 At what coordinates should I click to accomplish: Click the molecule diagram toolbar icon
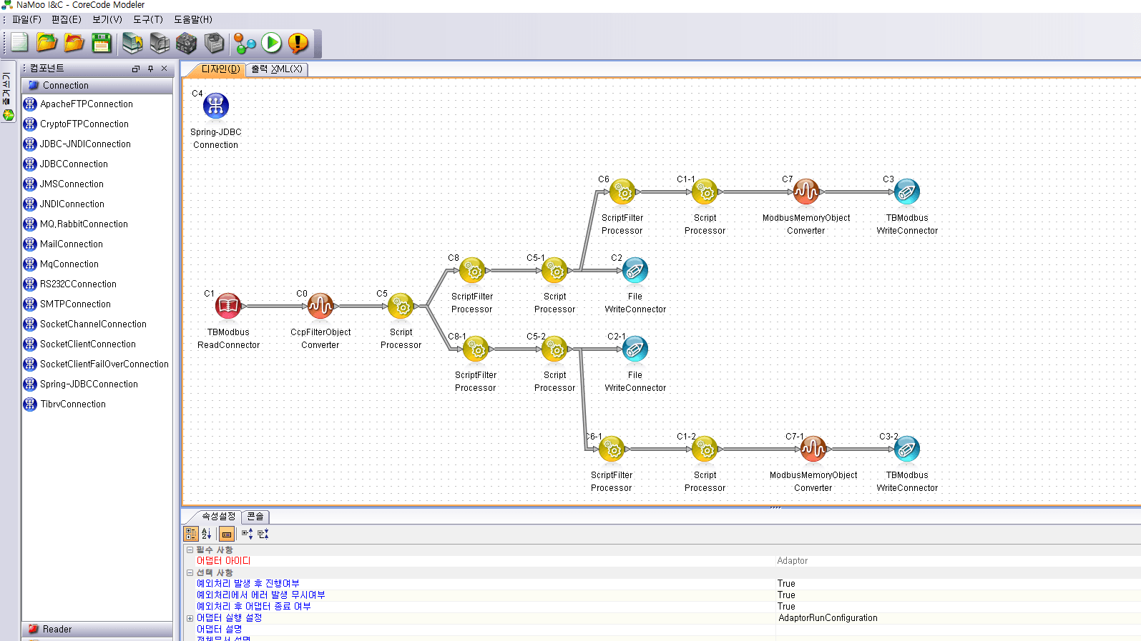(x=245, y=44)
